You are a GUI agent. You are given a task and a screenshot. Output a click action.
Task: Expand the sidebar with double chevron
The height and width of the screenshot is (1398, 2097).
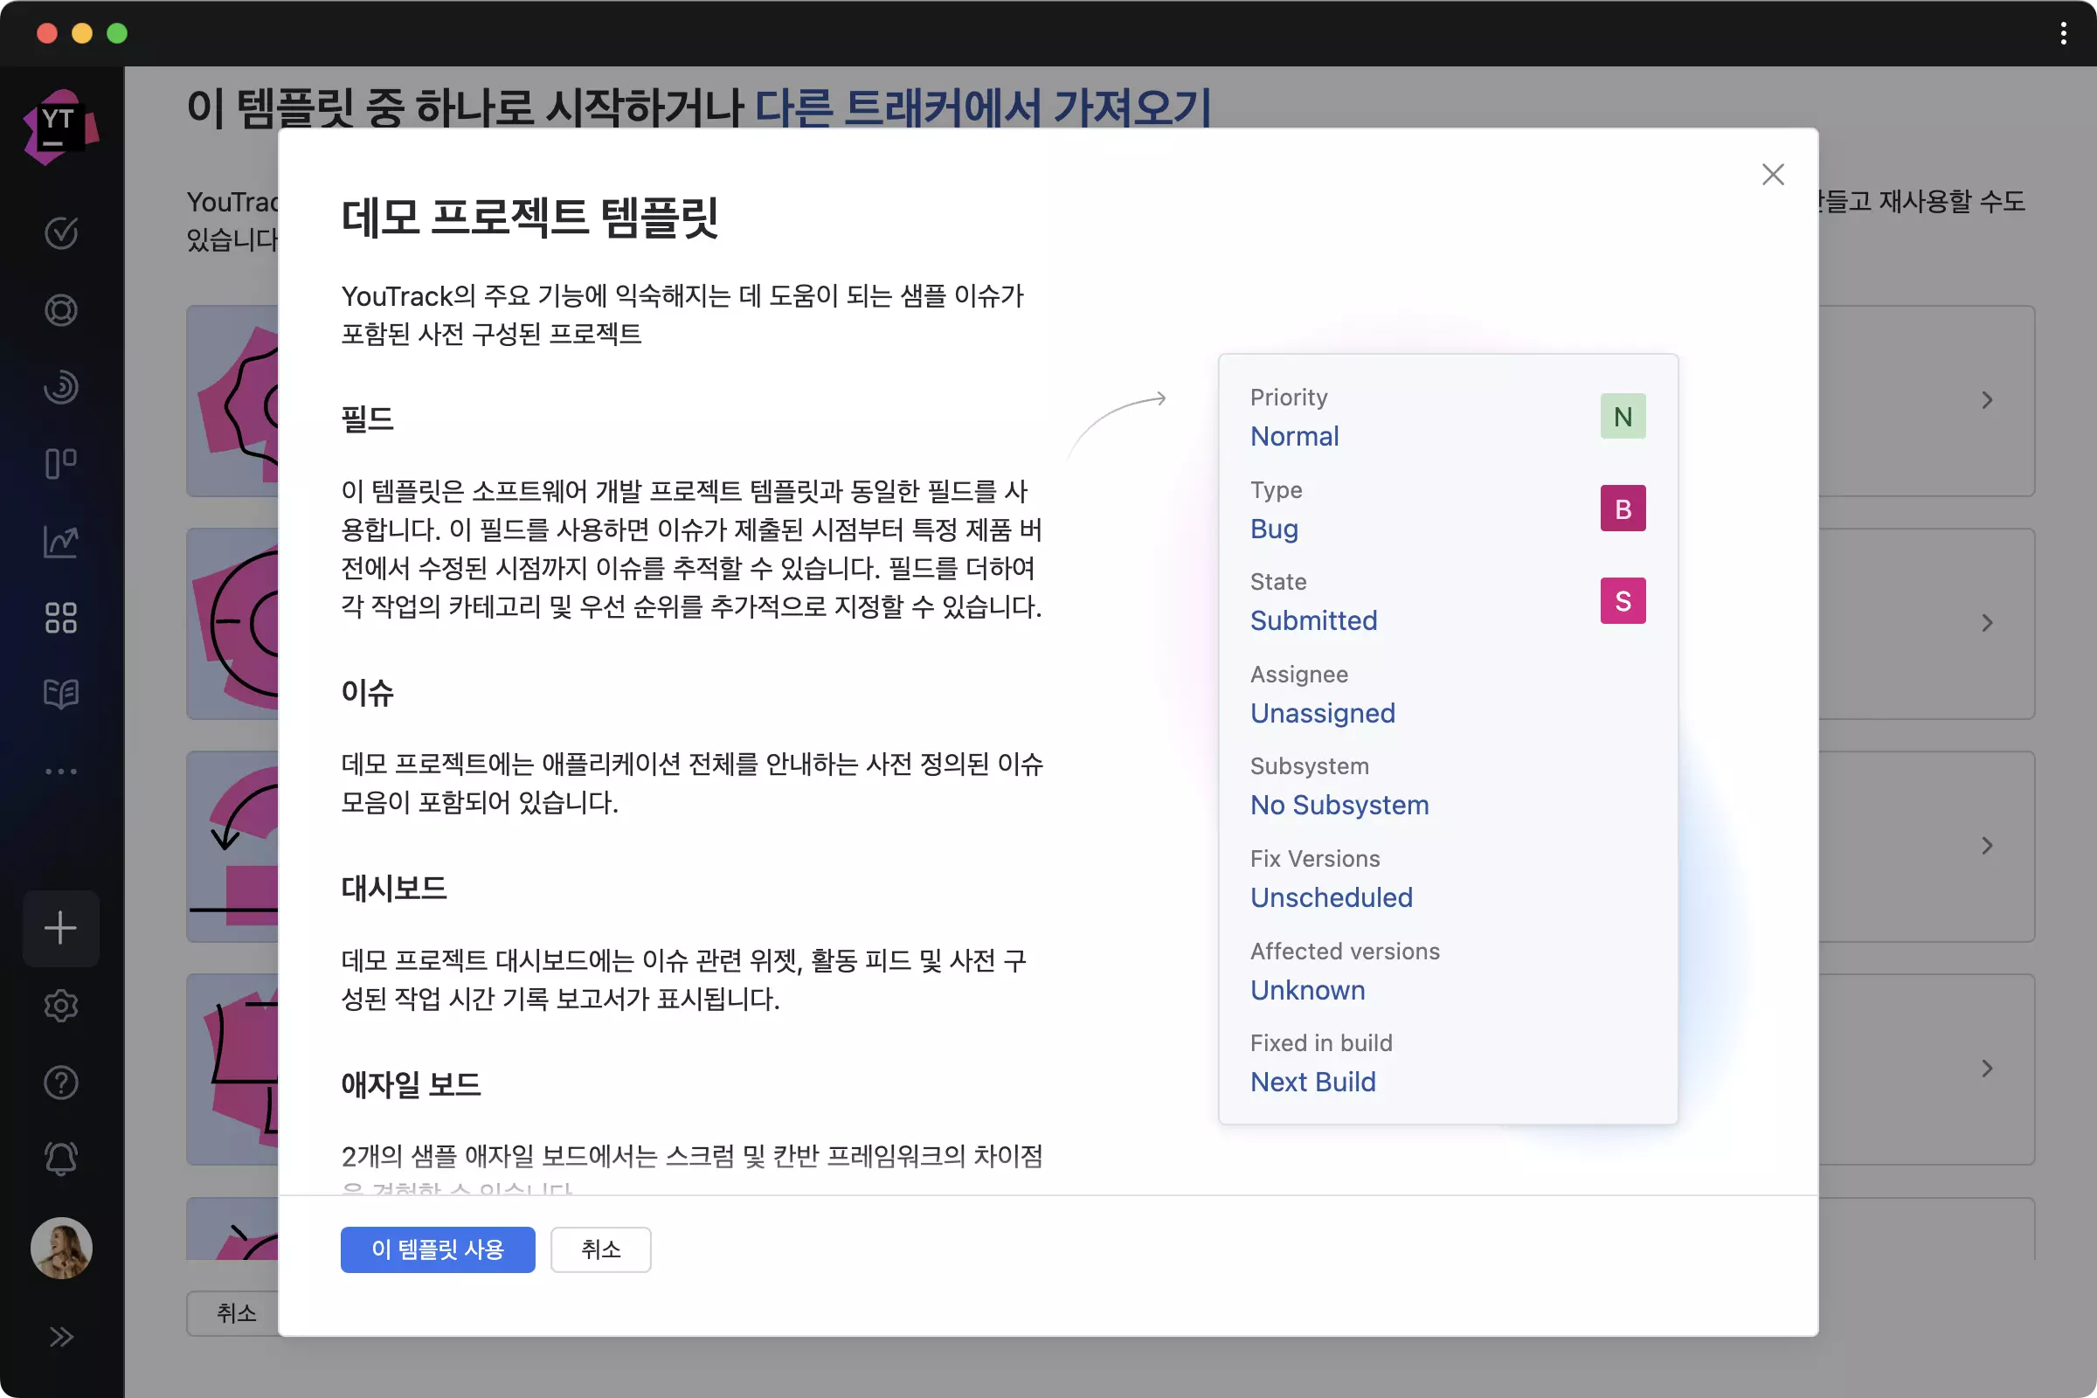click(60, 1335)
